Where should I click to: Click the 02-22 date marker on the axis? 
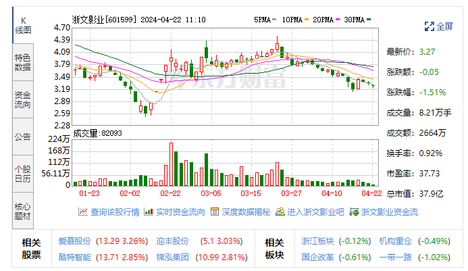coord(170,193)
